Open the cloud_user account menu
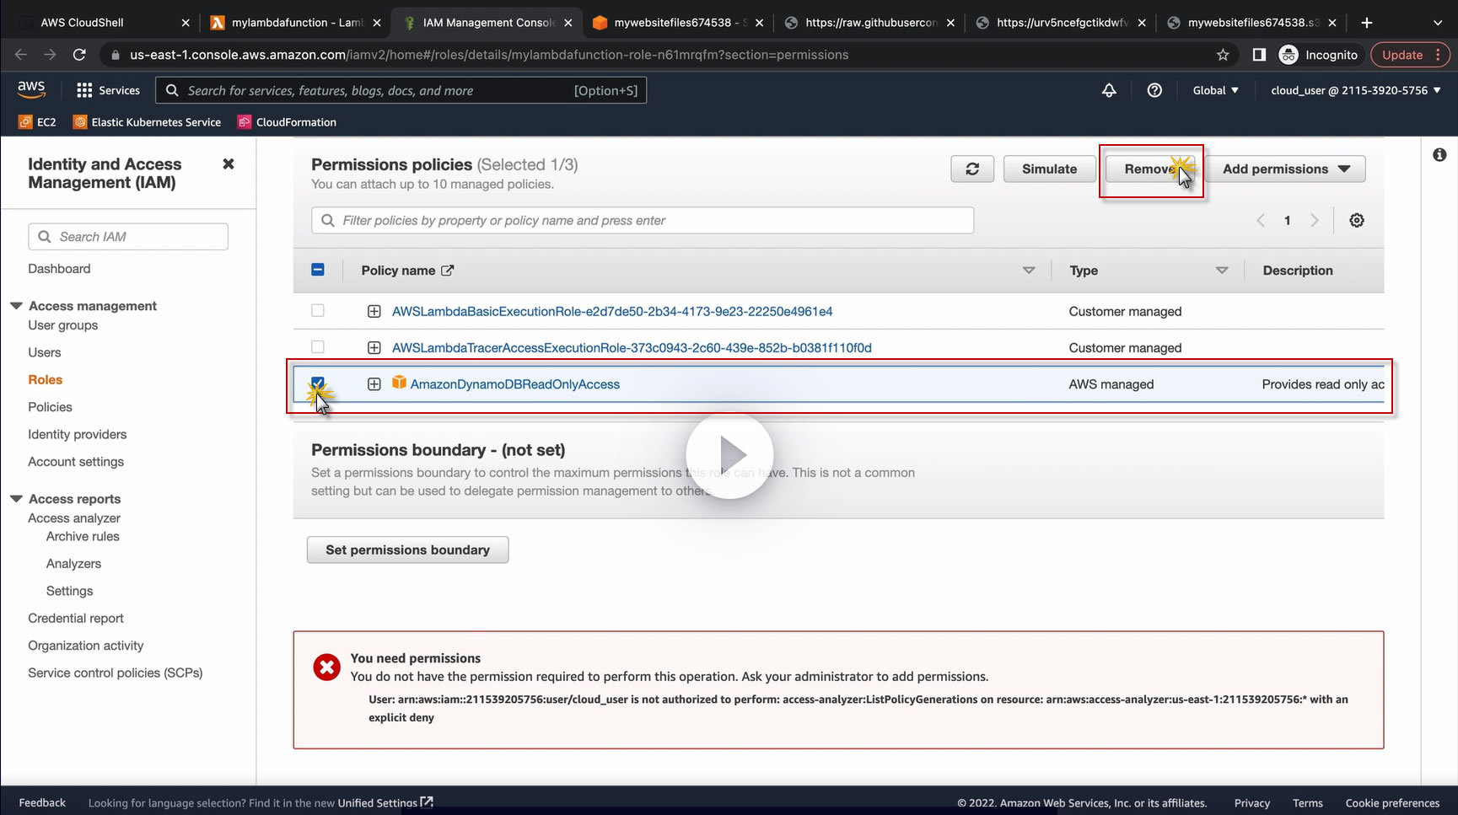 click(1356, 90)
